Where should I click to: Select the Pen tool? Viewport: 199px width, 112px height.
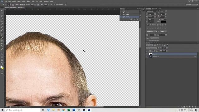click(x=2, y=49)
